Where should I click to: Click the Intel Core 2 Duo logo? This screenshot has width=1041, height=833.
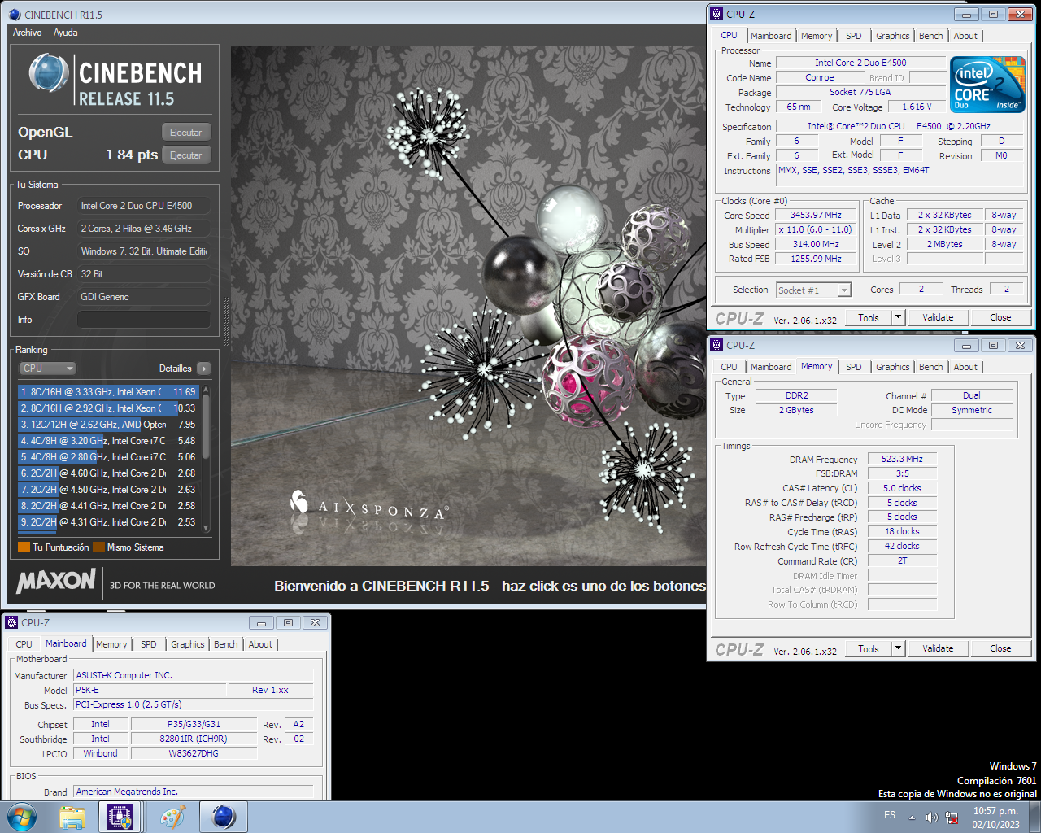(x=987, y=84)
